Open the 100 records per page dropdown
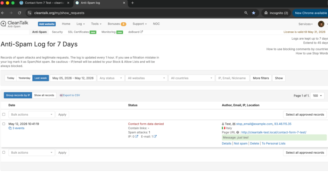The width and height of the screenshot is (328, 184). 317,96
